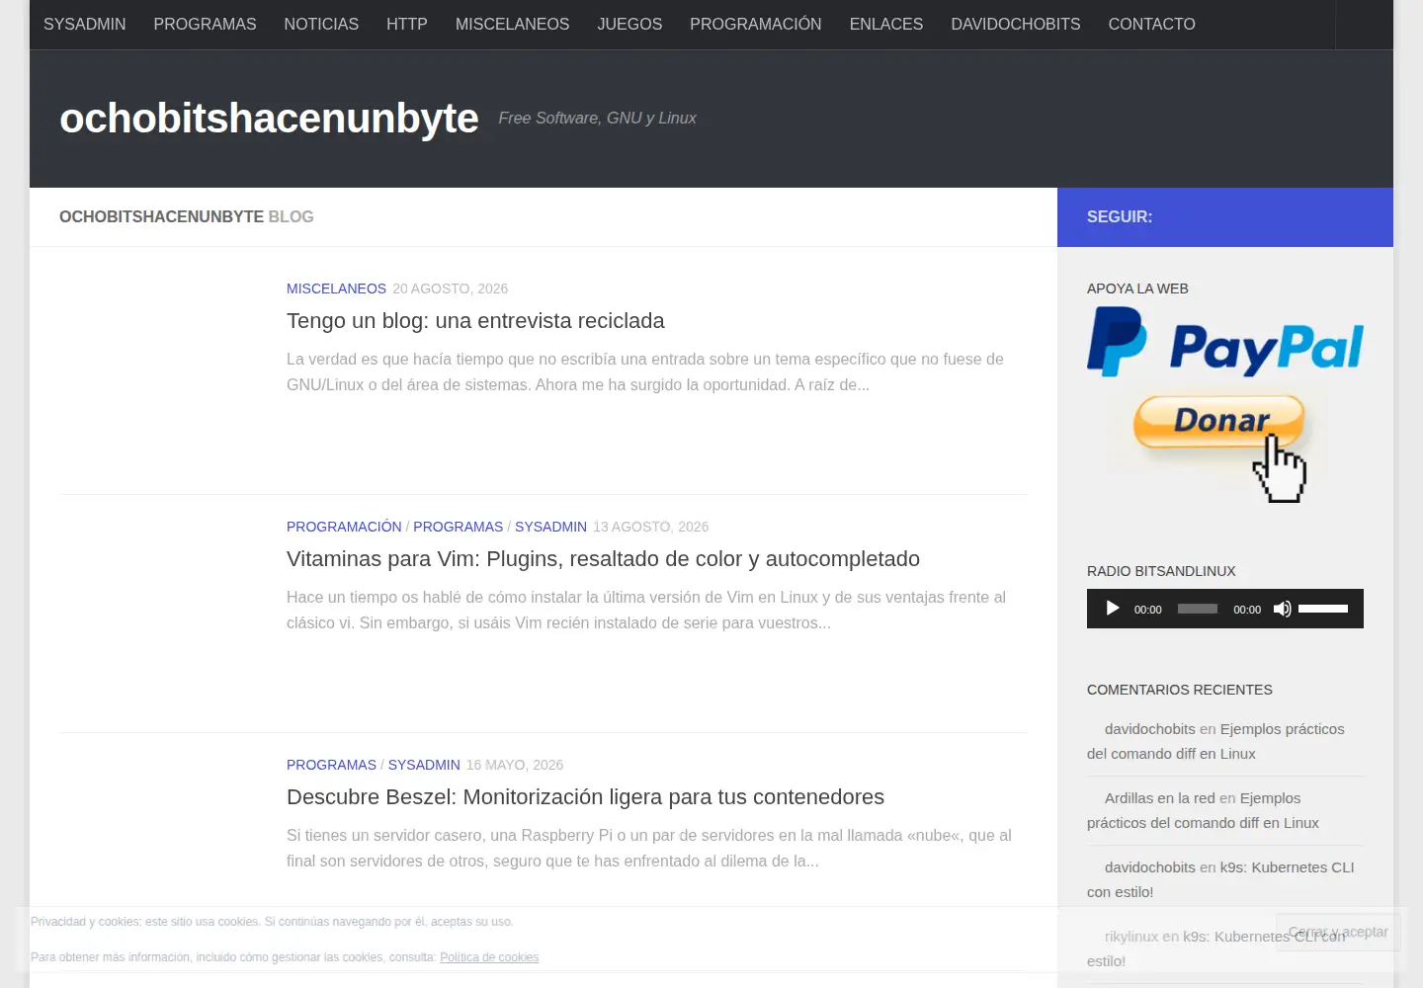Mute the radio player speaker icon
The width and height of the screenshot is (1423, 988).
(x=1282, y=609)
